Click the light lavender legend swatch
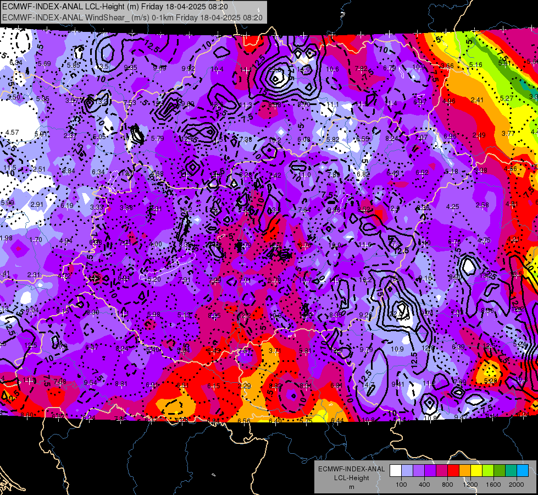The height and width of the screenshot is (495, 538). (x=407, y=471)
